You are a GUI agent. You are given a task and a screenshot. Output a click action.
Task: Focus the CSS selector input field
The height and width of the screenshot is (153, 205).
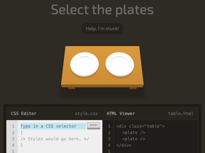tap(53, 126)
